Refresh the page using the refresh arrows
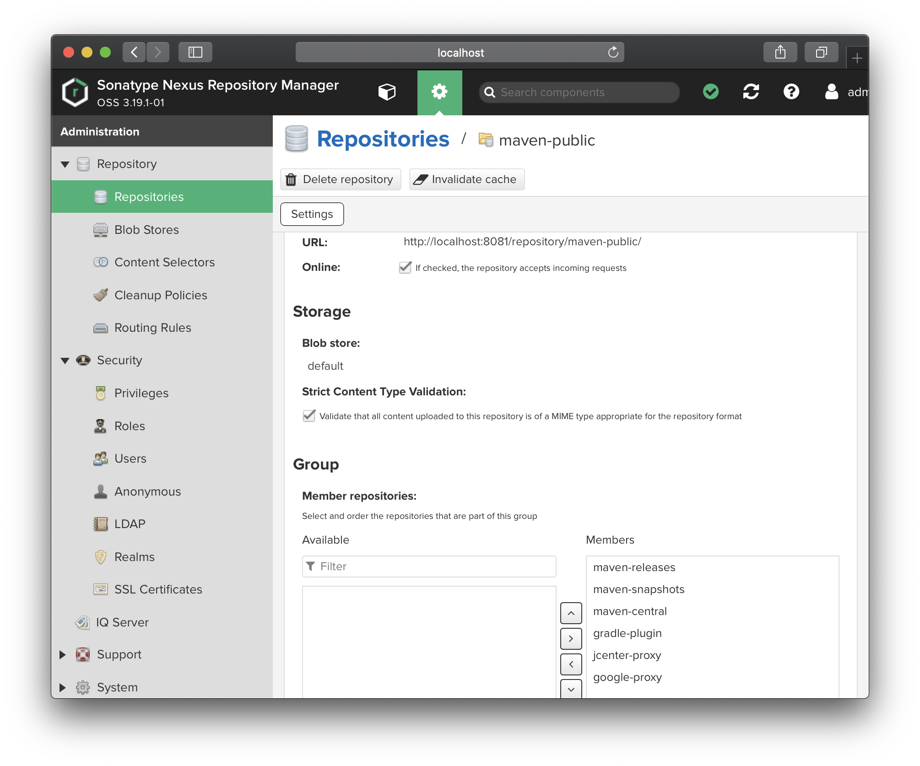Screen dimensions: 920x766 (x=751, y=92)
